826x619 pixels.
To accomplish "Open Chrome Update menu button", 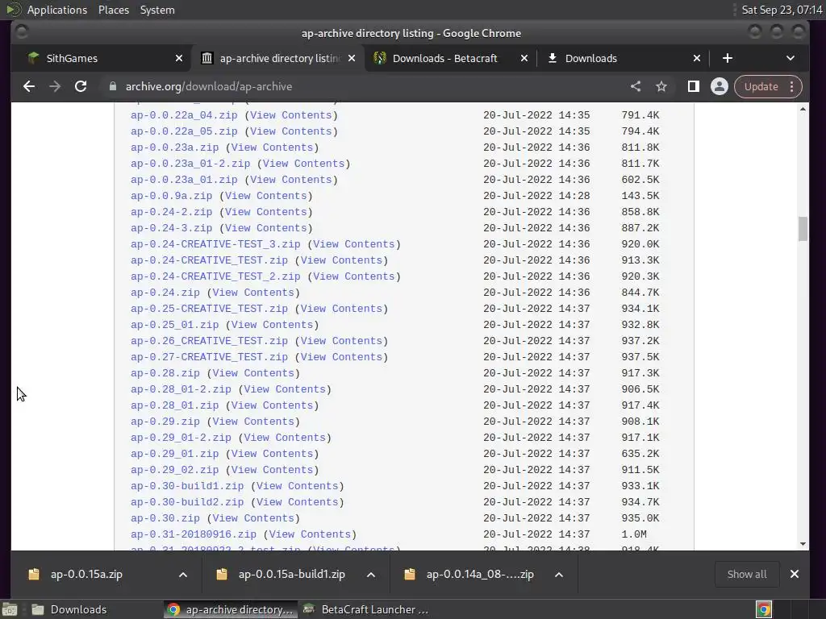I will pyautogui.click(x=768, y=86).
